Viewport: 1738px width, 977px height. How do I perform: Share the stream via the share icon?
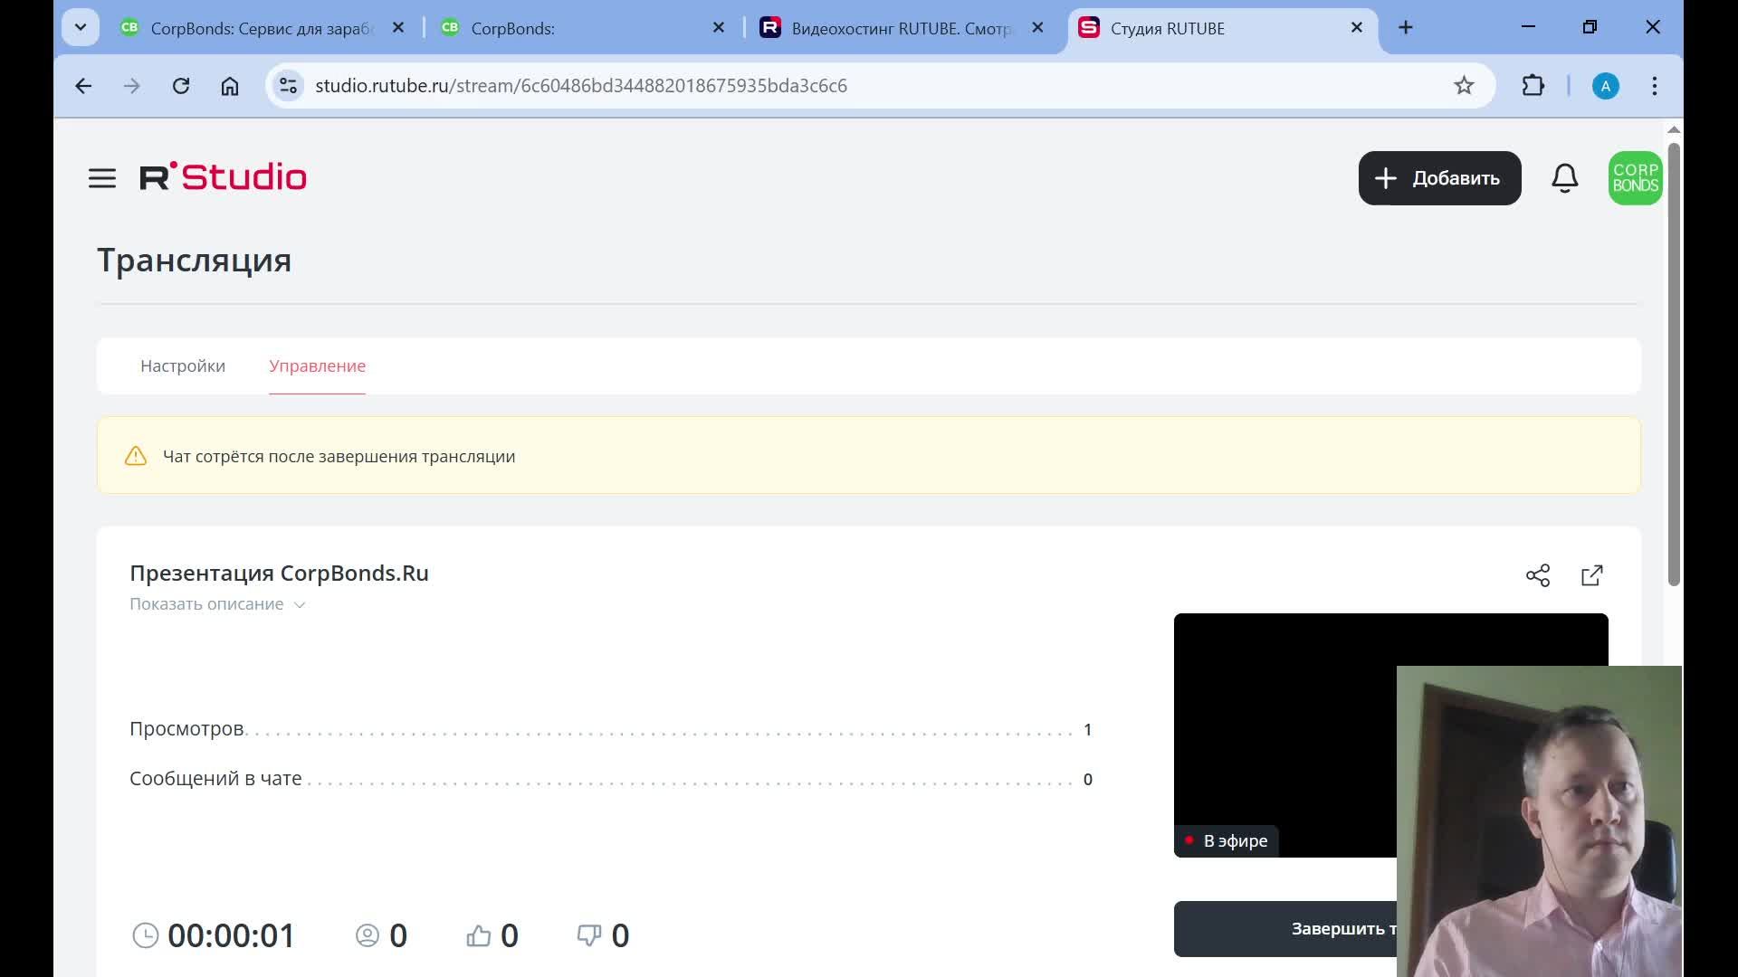(x=1538, y=575)
